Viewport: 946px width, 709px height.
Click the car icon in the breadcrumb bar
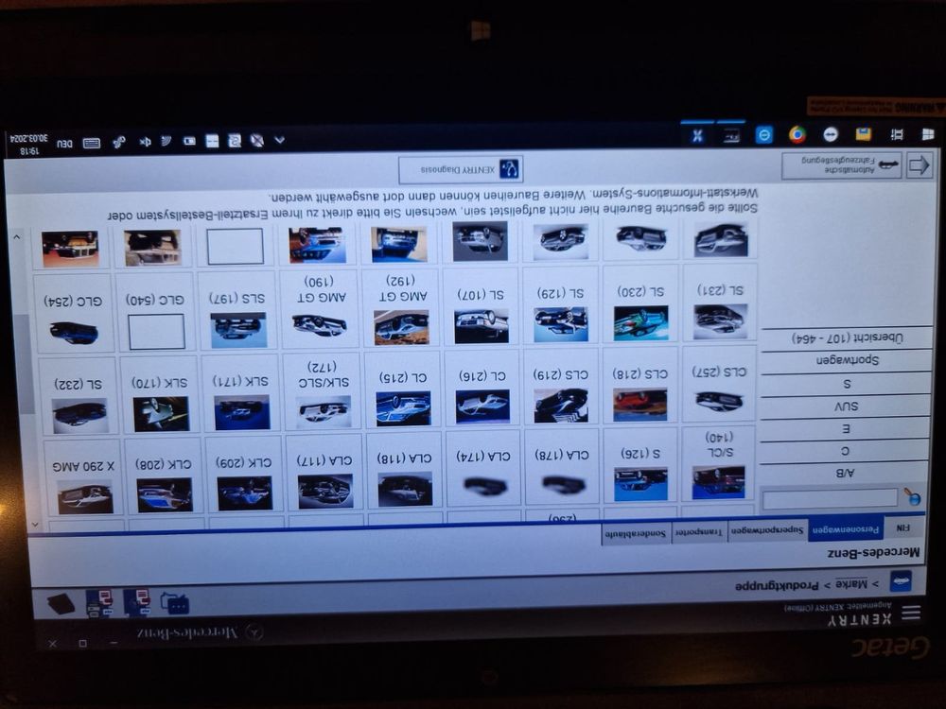[x=901, y=581]
